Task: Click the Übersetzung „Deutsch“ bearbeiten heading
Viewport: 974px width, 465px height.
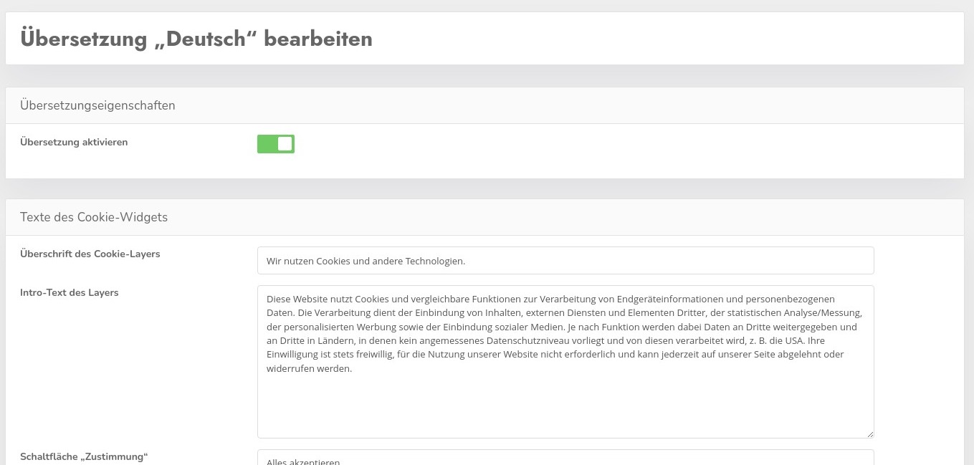Action: tap(196, 39)
